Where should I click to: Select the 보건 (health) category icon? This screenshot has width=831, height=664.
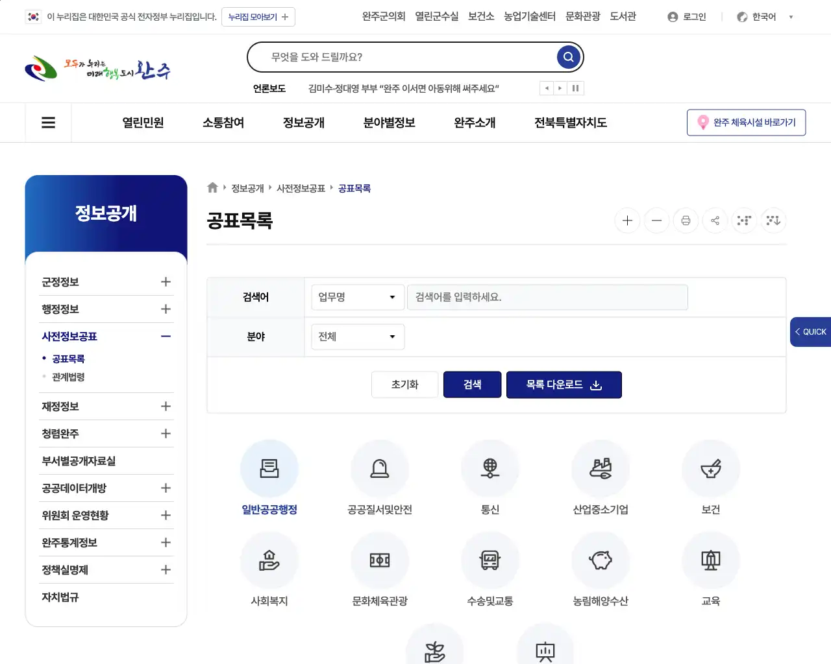(x=711, y=468)
